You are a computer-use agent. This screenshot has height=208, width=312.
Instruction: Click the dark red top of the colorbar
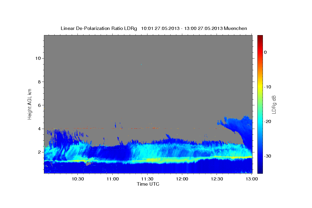coord(260,37)
